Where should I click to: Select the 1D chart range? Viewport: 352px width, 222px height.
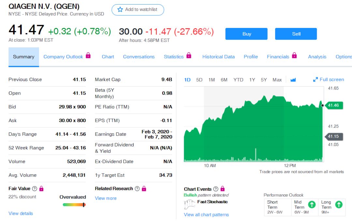pyautogui.click(x=187, y=80)
